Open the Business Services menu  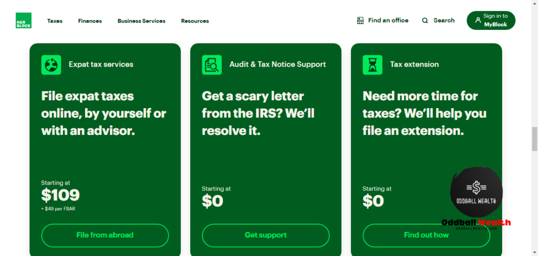[141, 21]
